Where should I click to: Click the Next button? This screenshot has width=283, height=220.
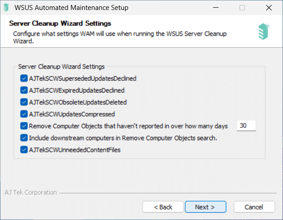pos(205,207)
